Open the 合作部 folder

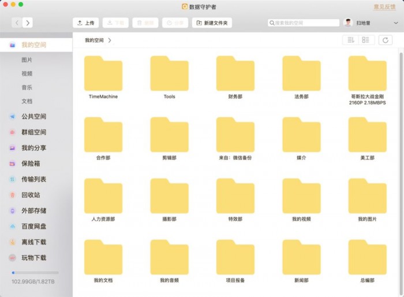(x=103, y=135)
